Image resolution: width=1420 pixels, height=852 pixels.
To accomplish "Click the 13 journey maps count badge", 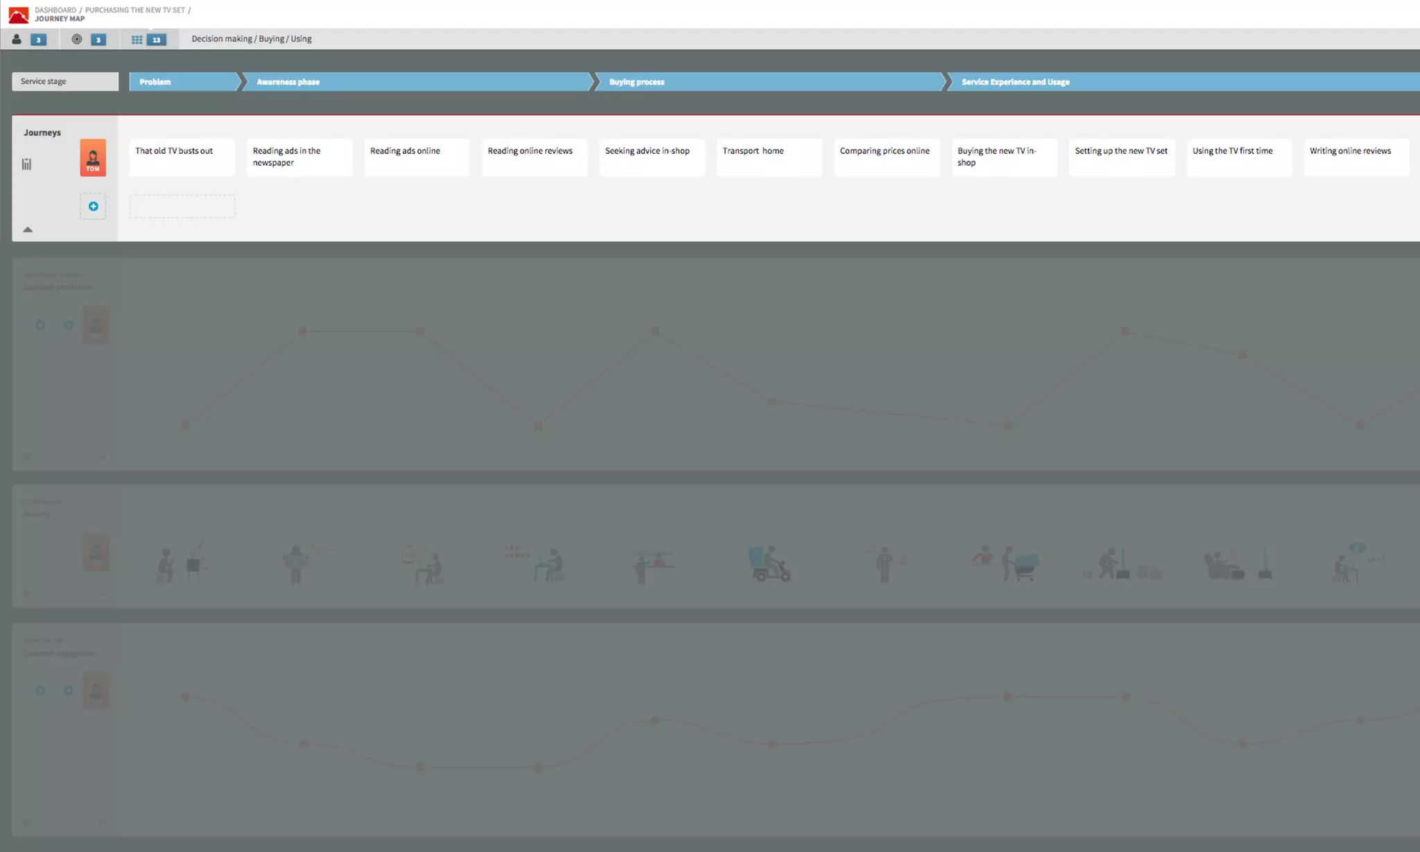I will point(157,40).
